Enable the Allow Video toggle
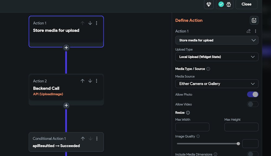Image resolution: width=271 pixels, height=156 pixels. [x=253, y=104]
